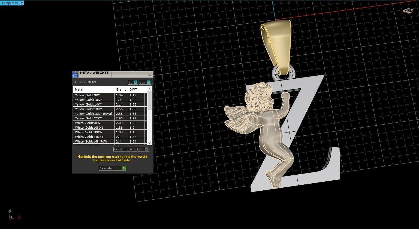Click the world axes icon in the bottom-left corner

click(x=14, y=215)
